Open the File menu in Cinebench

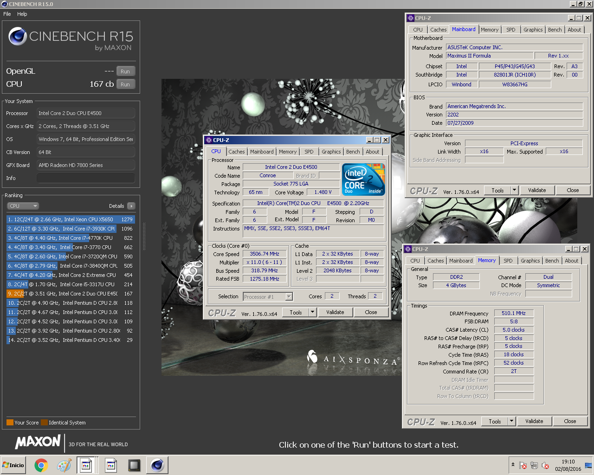coord(7,14)
